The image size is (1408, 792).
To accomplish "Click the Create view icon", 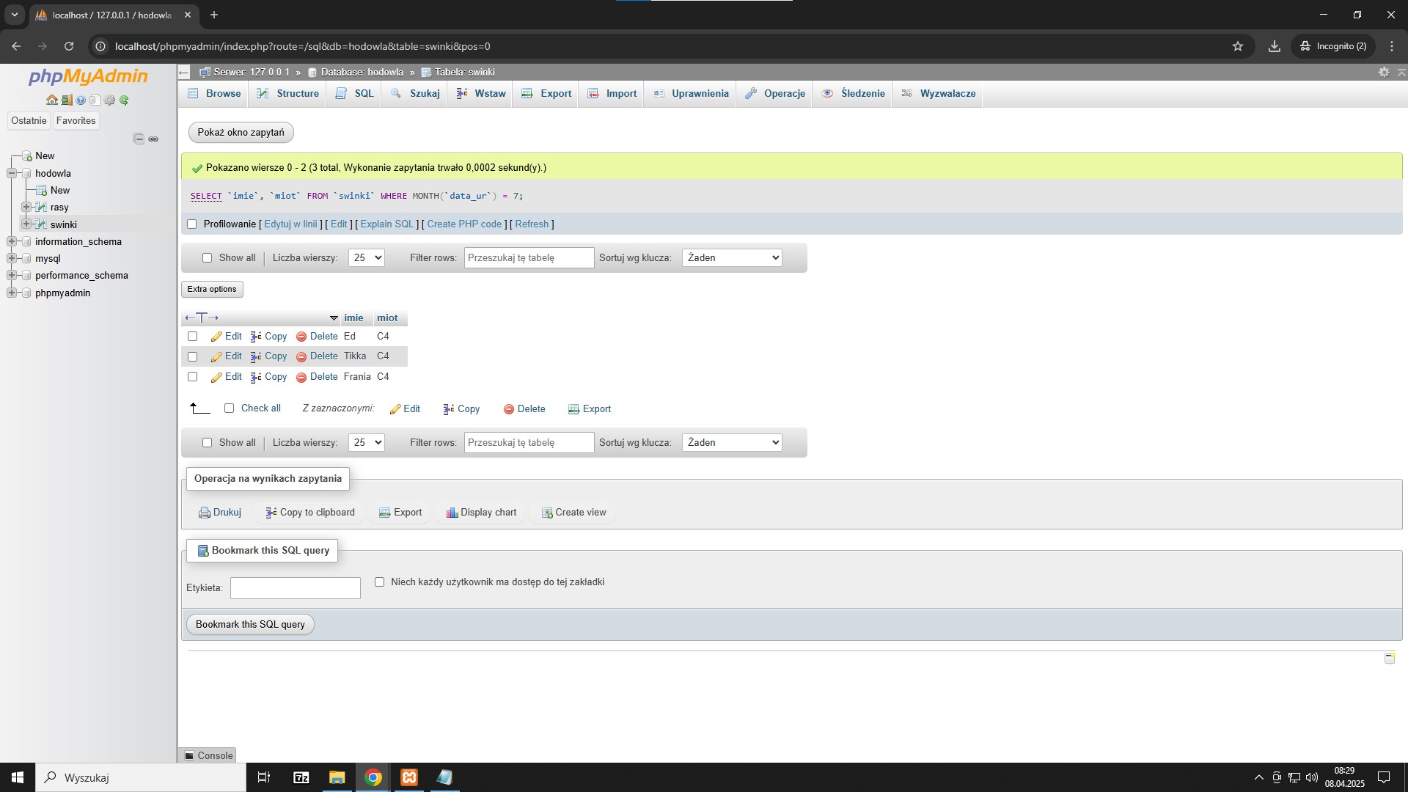I will [x=547, y=513].
